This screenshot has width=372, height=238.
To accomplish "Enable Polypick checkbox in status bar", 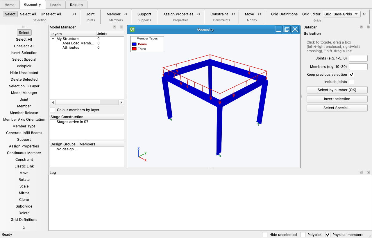I will (303, 235).
